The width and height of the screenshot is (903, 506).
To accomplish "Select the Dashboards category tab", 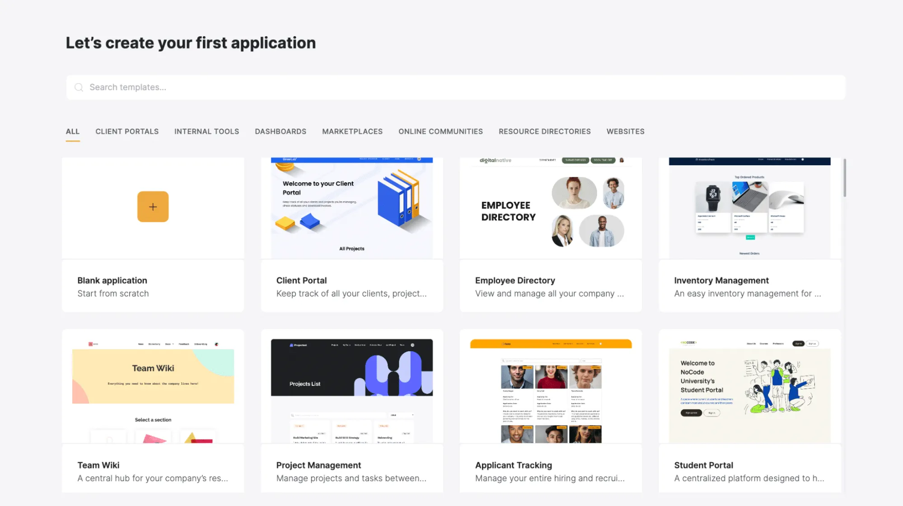I will [281, 131].
